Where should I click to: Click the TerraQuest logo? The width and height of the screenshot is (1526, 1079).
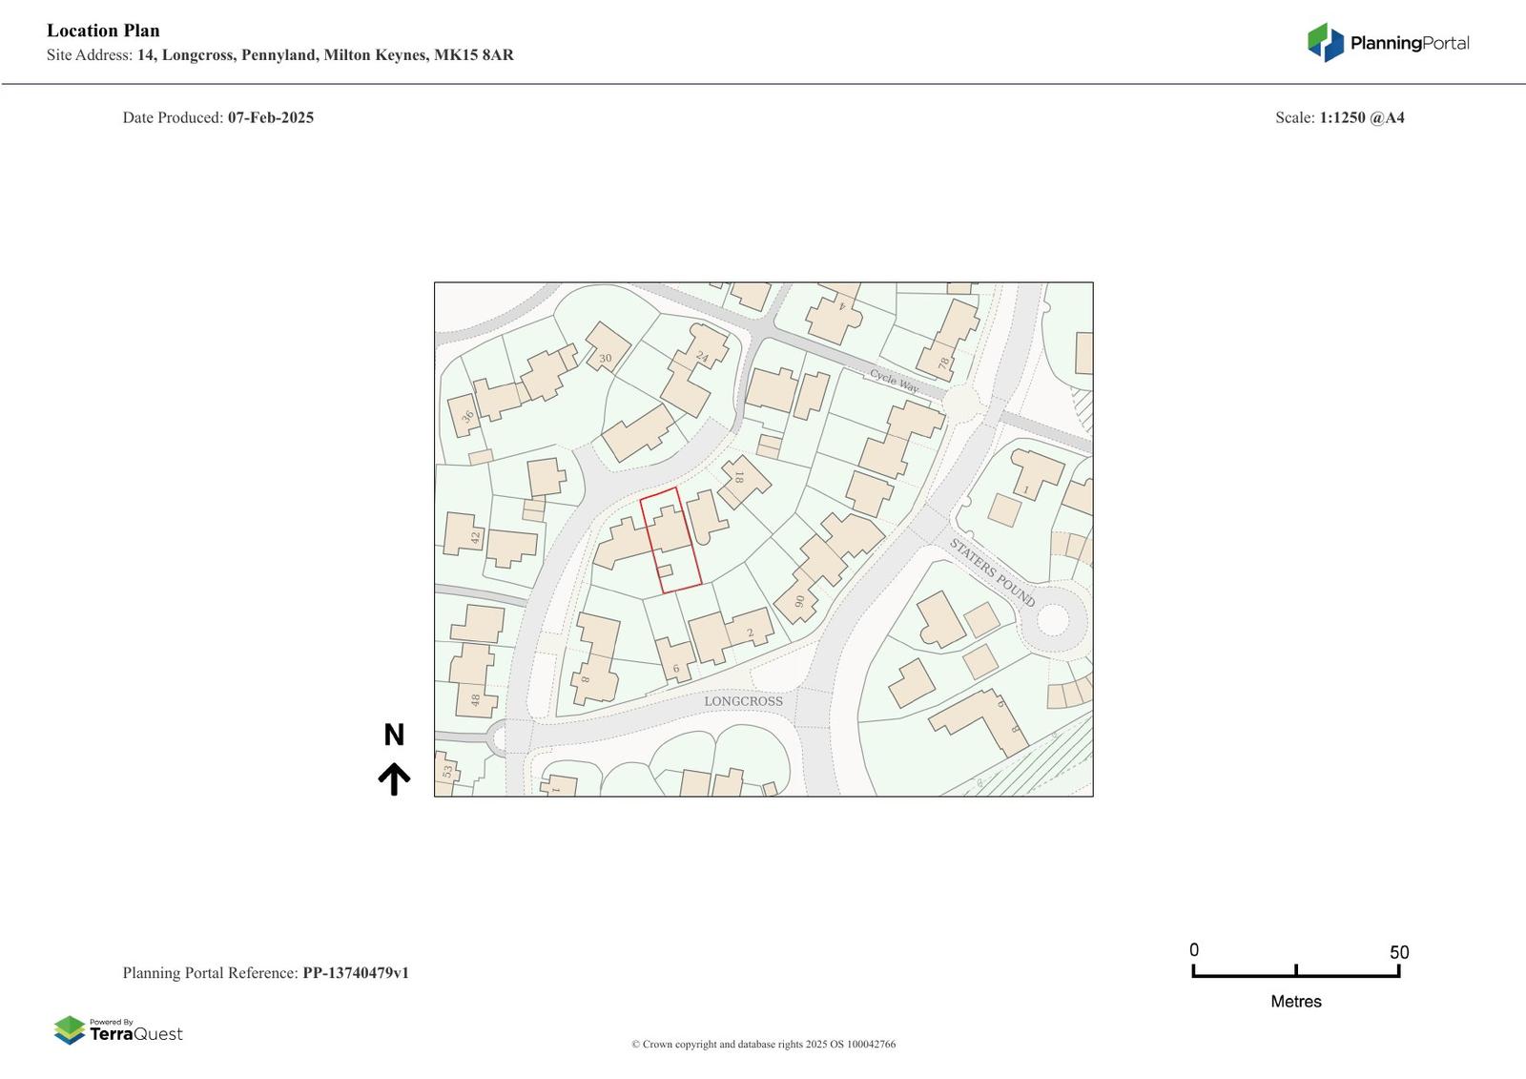click(118, 1030)
